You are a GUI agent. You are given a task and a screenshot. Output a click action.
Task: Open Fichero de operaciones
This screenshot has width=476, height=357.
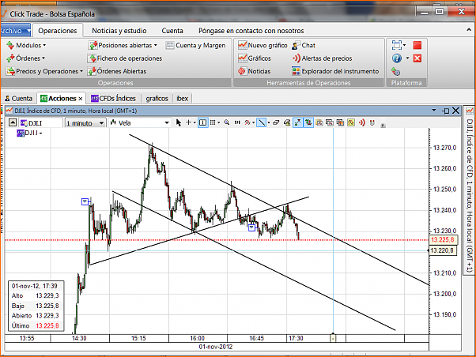point(125,58)
